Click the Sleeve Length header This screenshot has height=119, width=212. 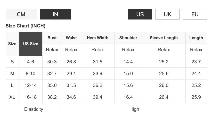(x=164, y=38)
